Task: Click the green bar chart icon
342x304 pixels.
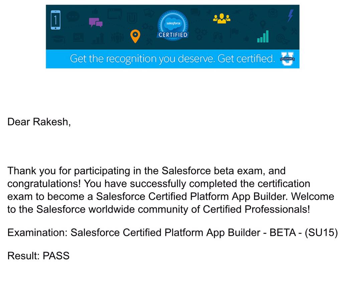Action: tap(263, 36)
